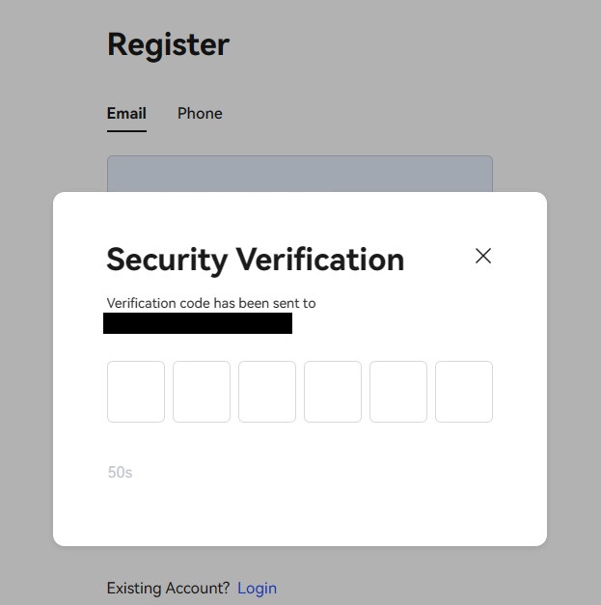The image size is (601, 605).
Task: Activate the fourth verification code box
Action: click(x=333, y=392)
